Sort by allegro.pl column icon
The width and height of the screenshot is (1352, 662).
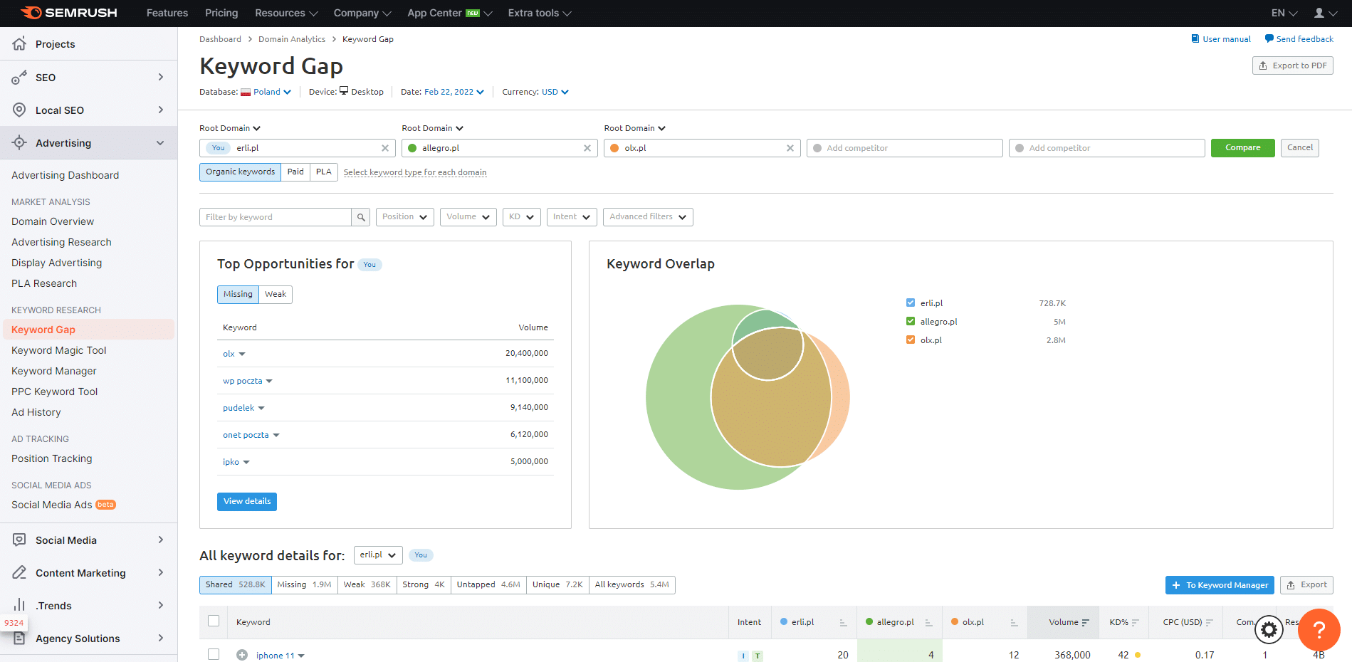click(x=928, y=622)
